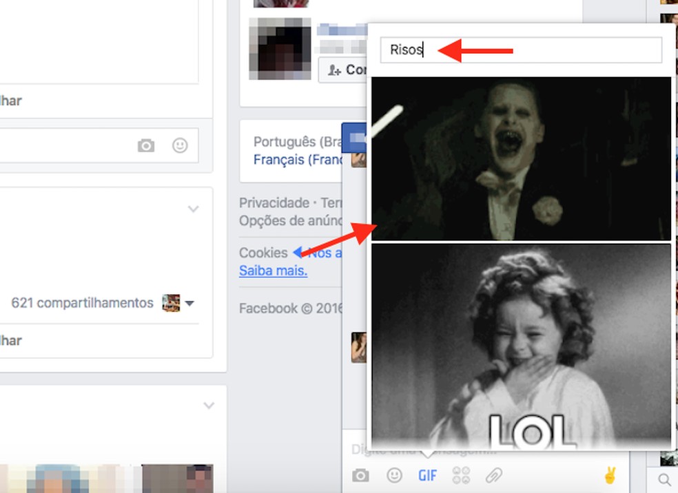Expand post options chevron above 621 compartilhamentos

(x=194, y=209)
